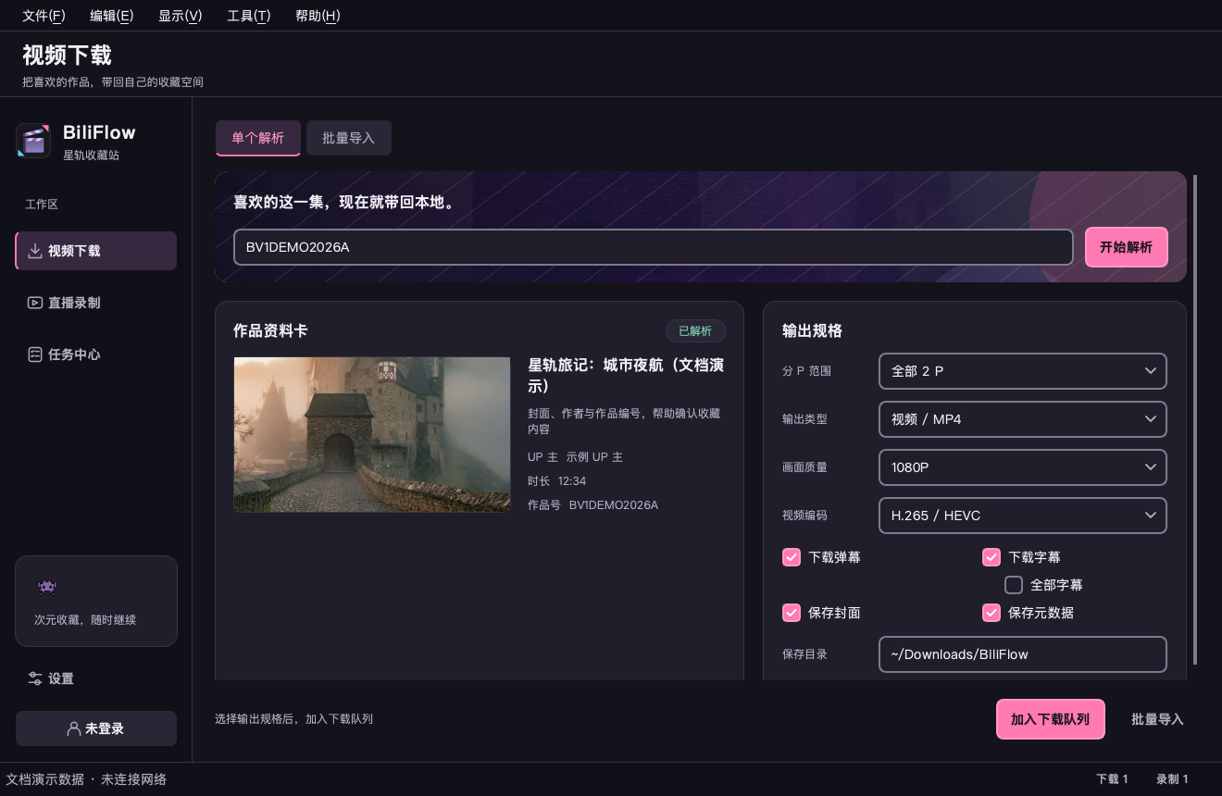Click 下载 1 in the status bar
The width and height of the screenshot is (1222, 796).
tap(1112, 779)
